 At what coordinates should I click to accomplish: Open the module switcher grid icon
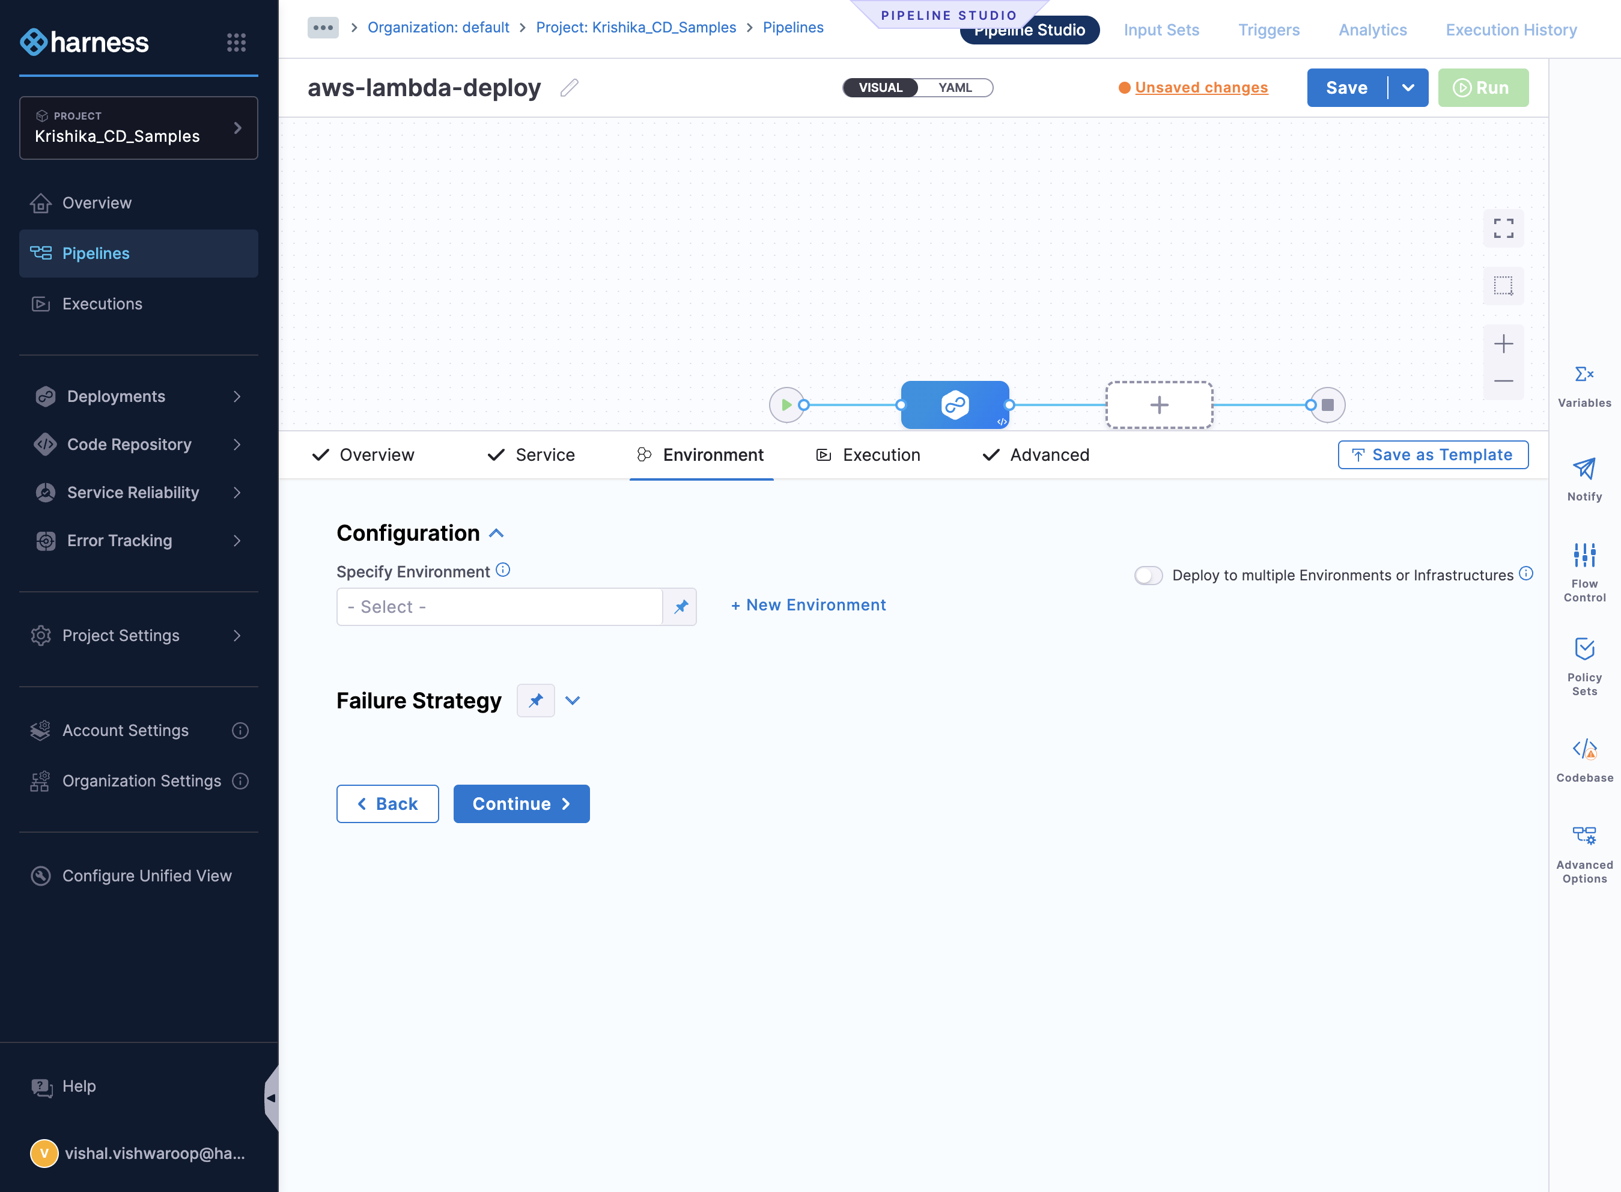coord(236,42)
